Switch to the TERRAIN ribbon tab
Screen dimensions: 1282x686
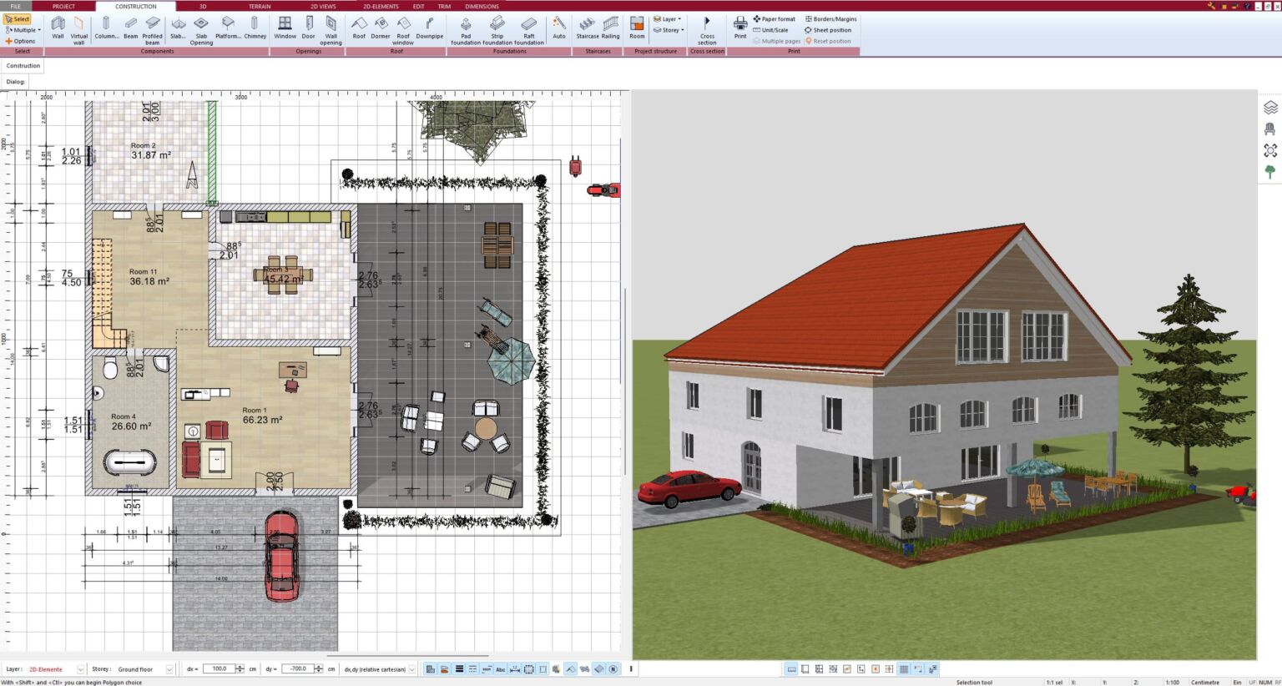tap(260, 5)
